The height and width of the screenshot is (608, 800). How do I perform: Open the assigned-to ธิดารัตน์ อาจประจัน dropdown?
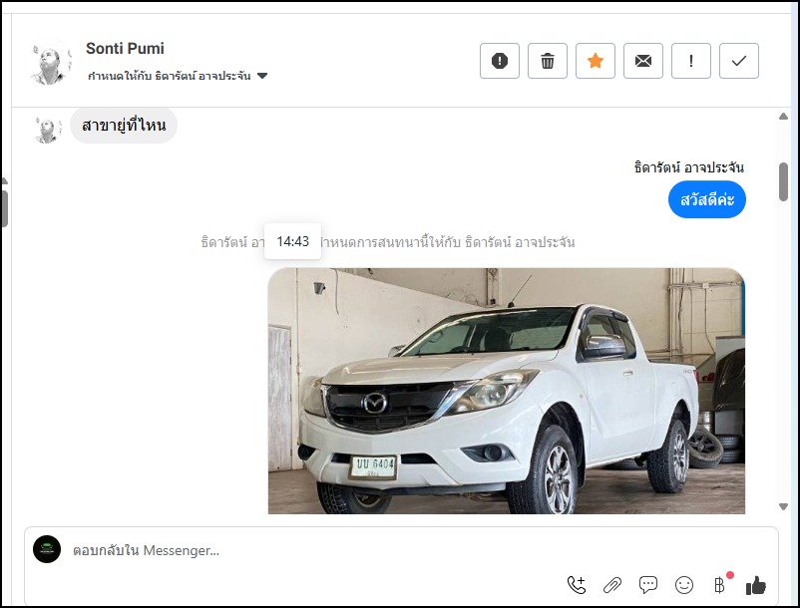tap(178, 76)
